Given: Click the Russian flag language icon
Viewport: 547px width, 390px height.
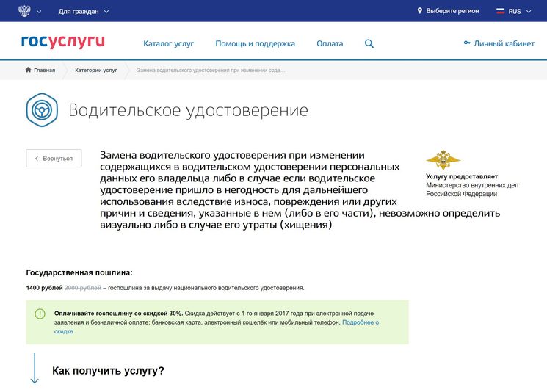Looking at the screenshot, I should click(501, 11).
